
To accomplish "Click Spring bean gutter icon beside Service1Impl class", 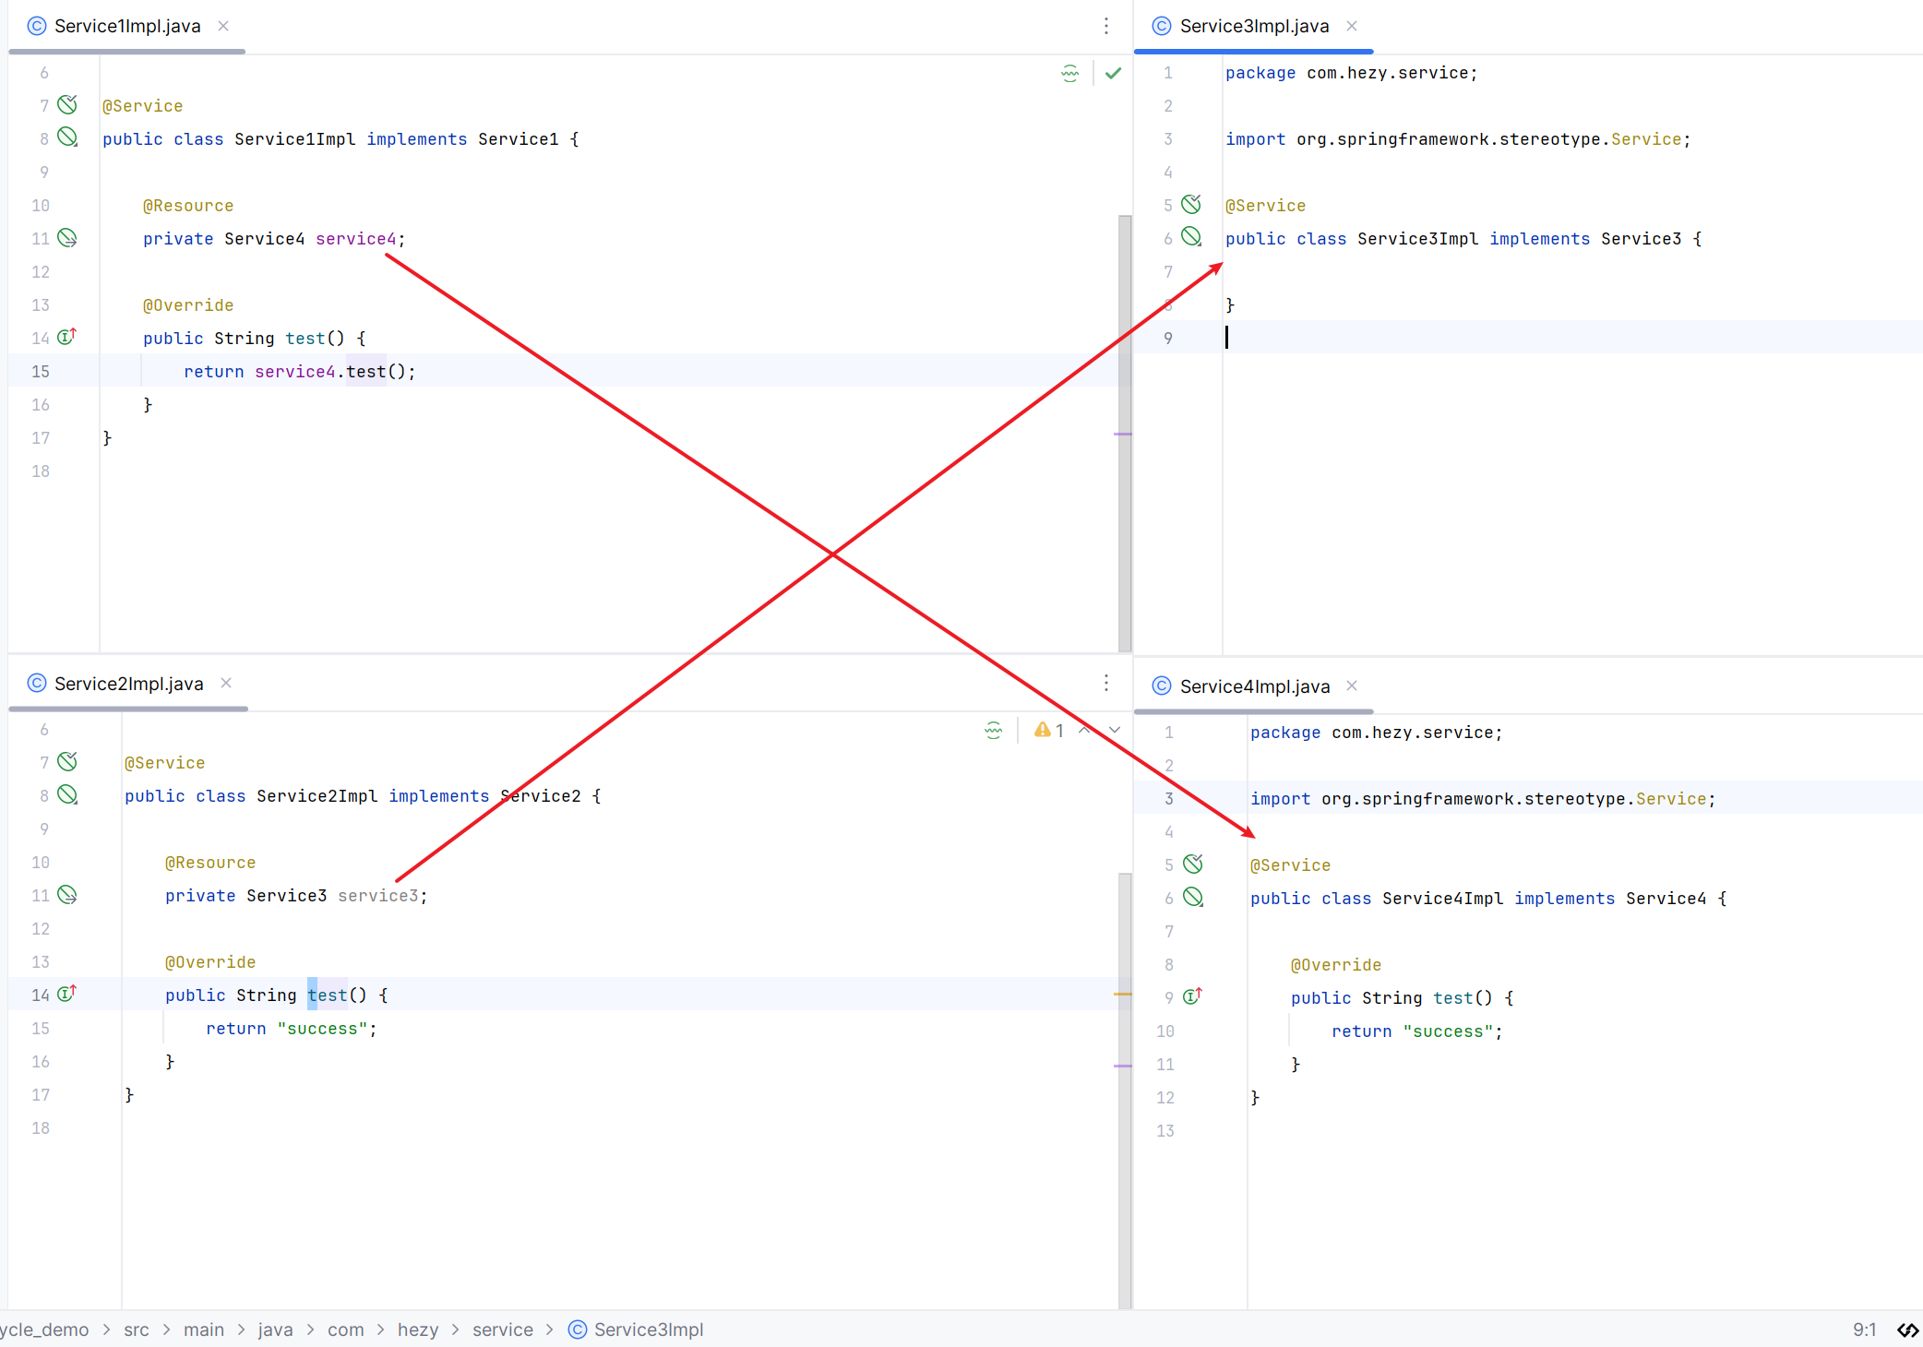I will [x=67, y=137].
